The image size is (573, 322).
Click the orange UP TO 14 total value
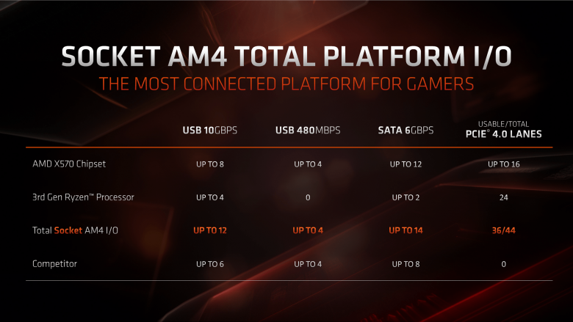[x=406, y=230]
